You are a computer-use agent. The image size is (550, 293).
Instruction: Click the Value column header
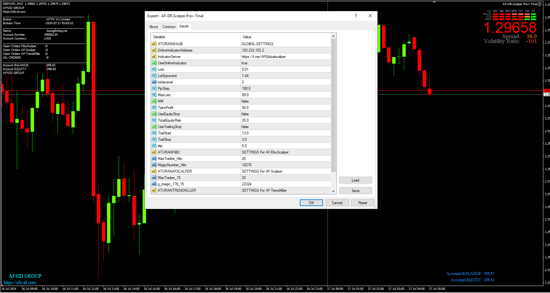tap(286, 37)
